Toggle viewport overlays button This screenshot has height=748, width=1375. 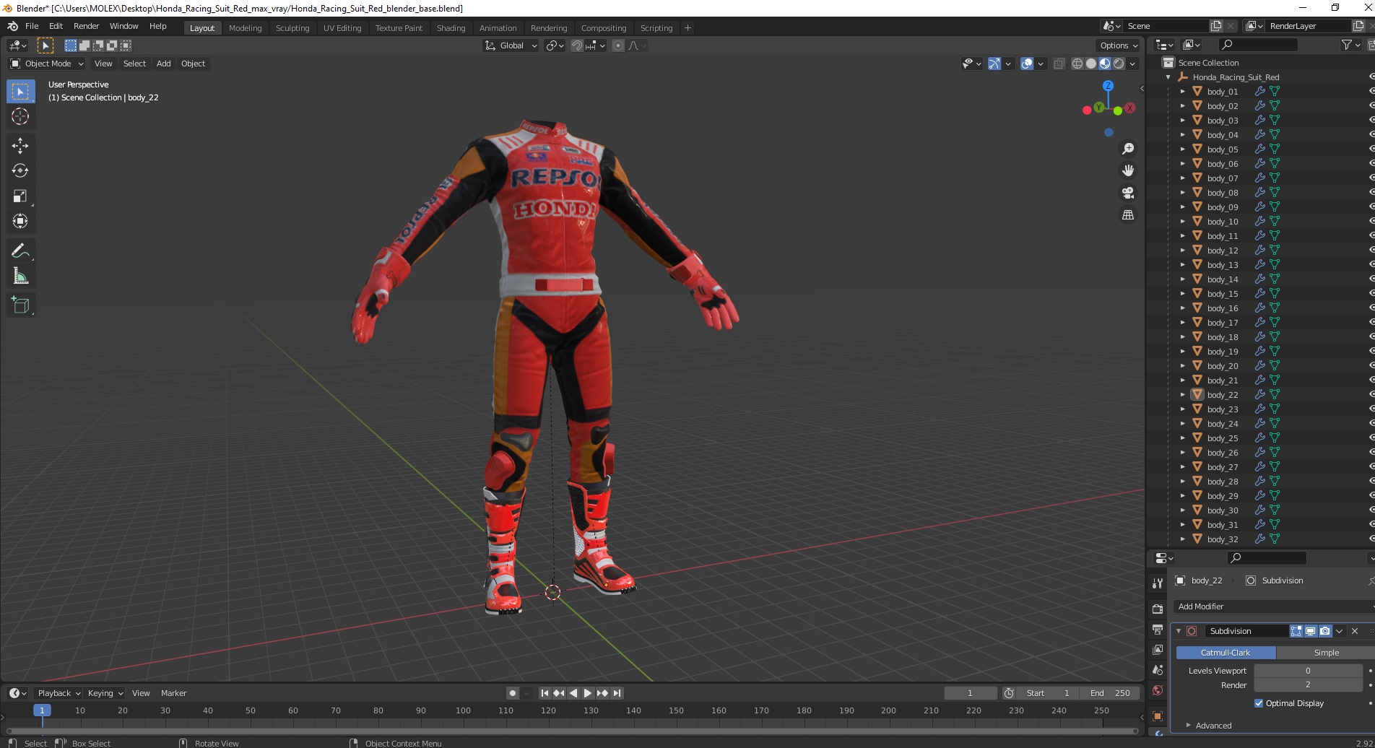(1027, 64)
